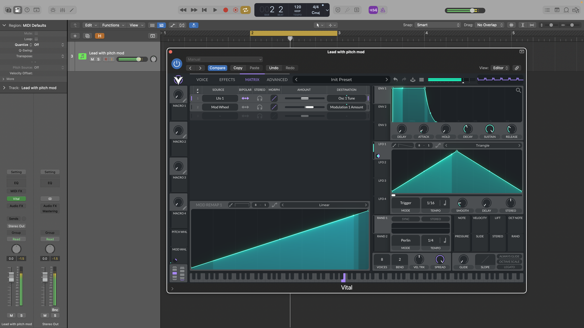Toggle the Count-in 1234 button
This screenshot has width=584, height=328.
[373, 10]
